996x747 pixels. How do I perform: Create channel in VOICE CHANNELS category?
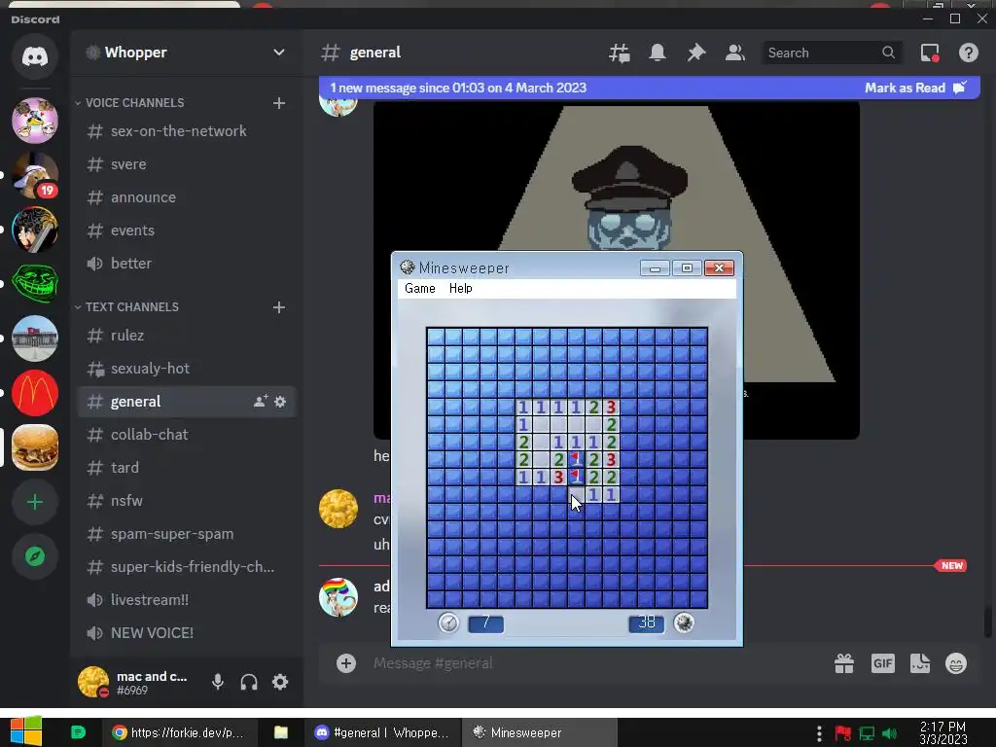click(x=279, y=103)
